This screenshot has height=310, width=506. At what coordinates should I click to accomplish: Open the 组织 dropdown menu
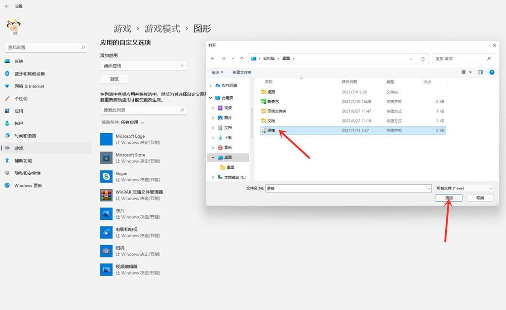pyautogui.click(x=218, y=72)
